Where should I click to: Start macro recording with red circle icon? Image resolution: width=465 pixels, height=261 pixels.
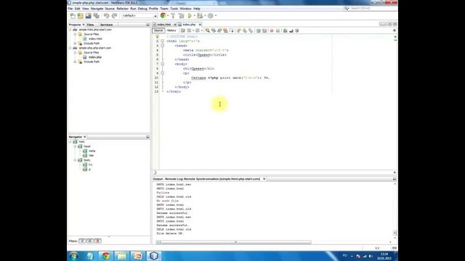point(272,30)
